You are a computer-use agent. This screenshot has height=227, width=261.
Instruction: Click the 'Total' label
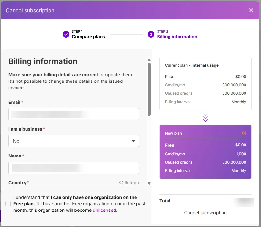pos(165,201)
